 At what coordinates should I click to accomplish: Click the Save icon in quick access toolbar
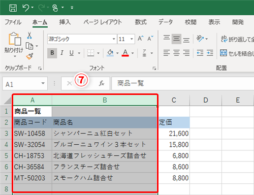tap(13, 8)
